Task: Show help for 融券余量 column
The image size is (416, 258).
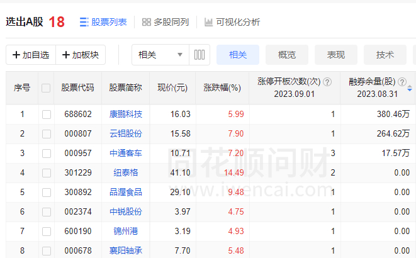Action: pos(402,82)
